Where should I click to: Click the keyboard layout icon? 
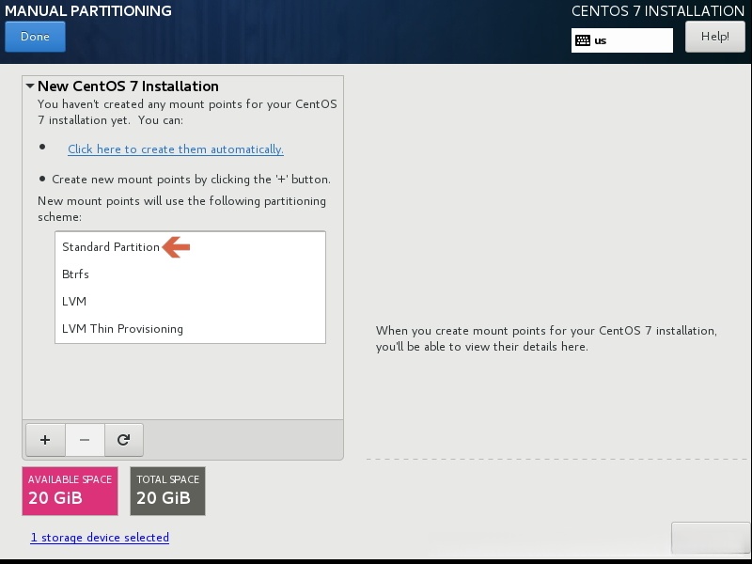[x=583, y=40]
